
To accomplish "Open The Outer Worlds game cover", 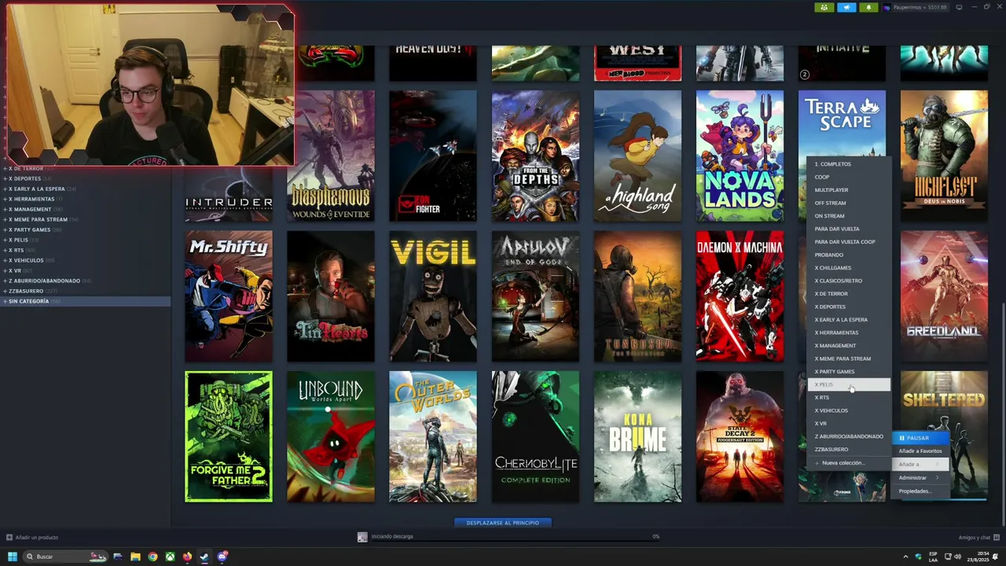I will click(433, 437).
